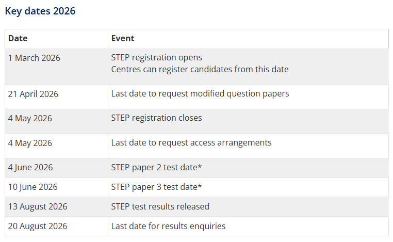Click "Last date to request access arrangements"

(x=191, y=143)
